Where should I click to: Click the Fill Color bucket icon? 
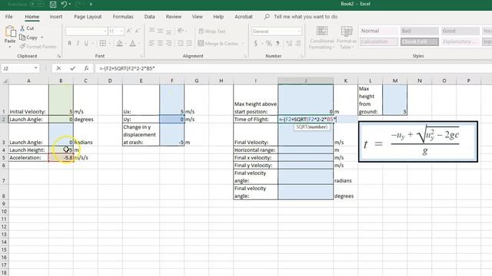point(119,43)
